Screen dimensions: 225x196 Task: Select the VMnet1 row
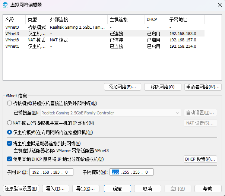point(105,46)
